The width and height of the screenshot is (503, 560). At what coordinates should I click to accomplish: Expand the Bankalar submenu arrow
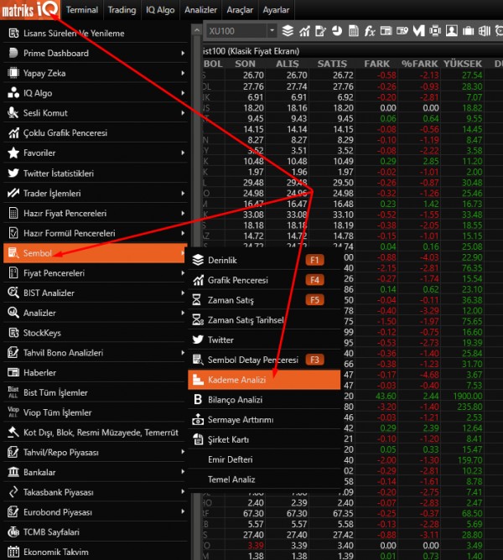coord(183,472)
